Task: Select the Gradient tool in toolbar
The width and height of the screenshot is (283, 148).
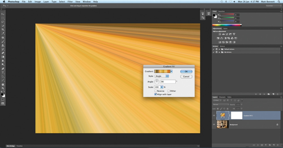Action: coord(3,57)
